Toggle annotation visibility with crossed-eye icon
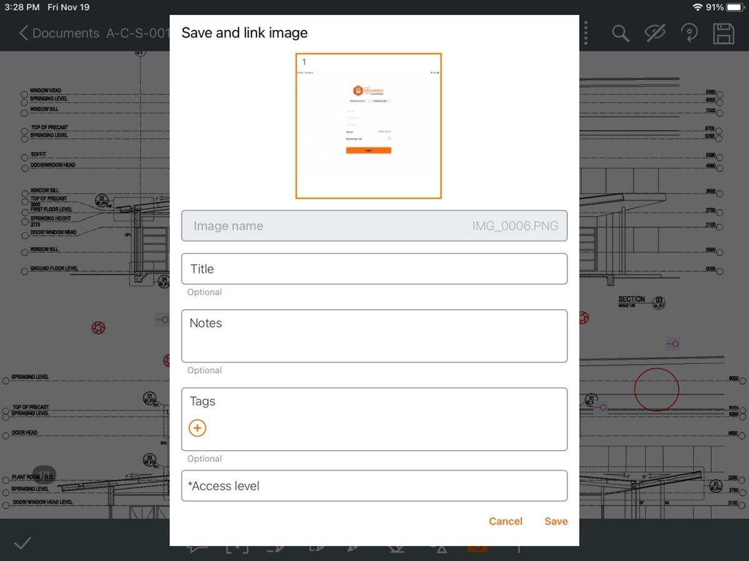The width and height of the screenshot is (749, 561). 655,33
